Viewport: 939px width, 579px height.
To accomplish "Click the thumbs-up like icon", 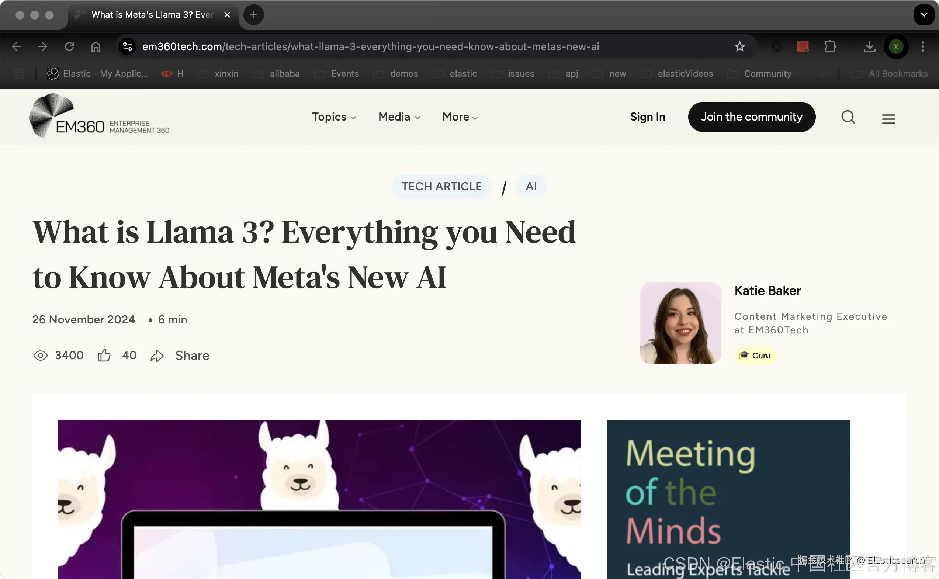I will click(x=104, y=356).
